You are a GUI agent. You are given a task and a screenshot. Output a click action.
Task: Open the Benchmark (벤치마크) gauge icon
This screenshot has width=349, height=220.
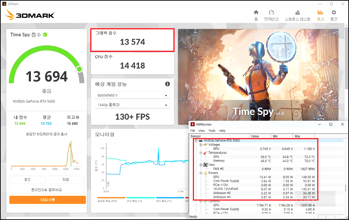pyautogui.click(x=271, y=12)
